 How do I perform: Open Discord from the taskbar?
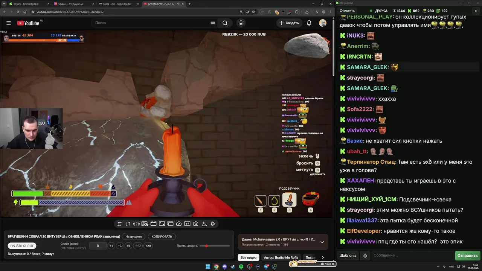(224, 267)
